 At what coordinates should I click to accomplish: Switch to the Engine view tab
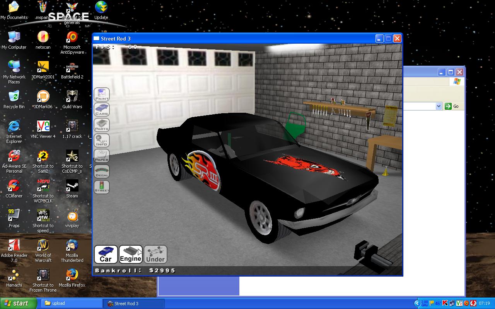pyautogui.click(x=131, y=255)
